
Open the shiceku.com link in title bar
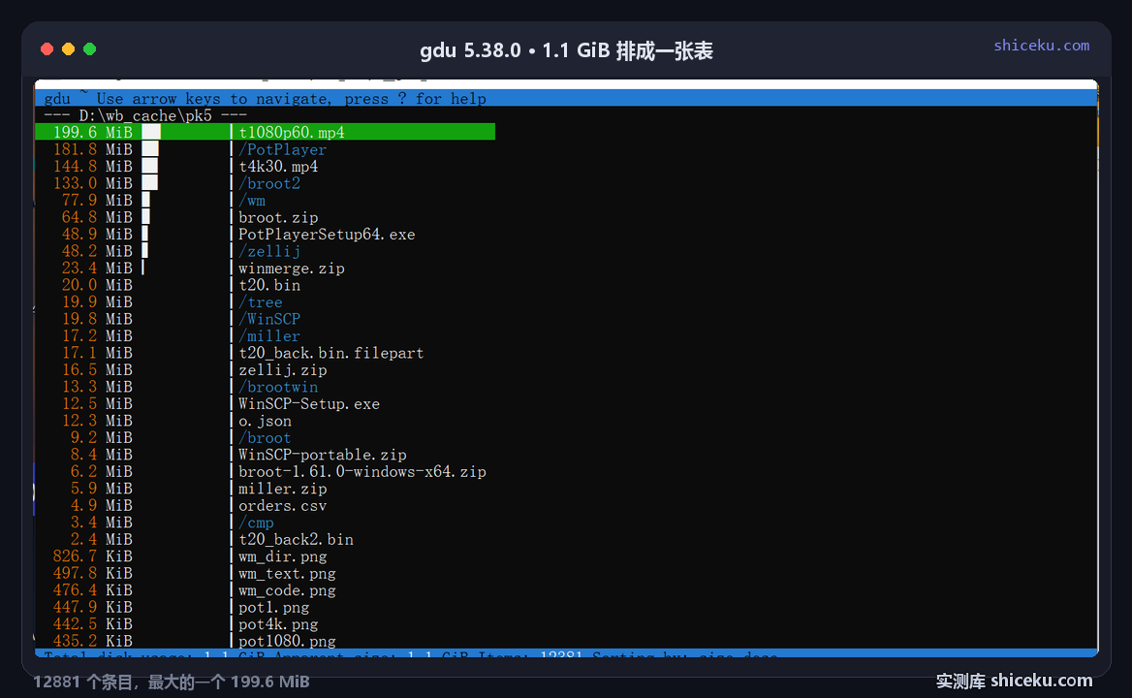[1041, 46]
